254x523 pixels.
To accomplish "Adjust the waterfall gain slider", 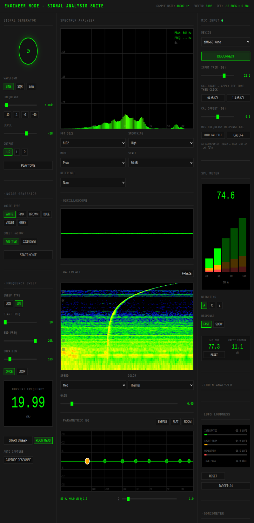I will [119, 404].
